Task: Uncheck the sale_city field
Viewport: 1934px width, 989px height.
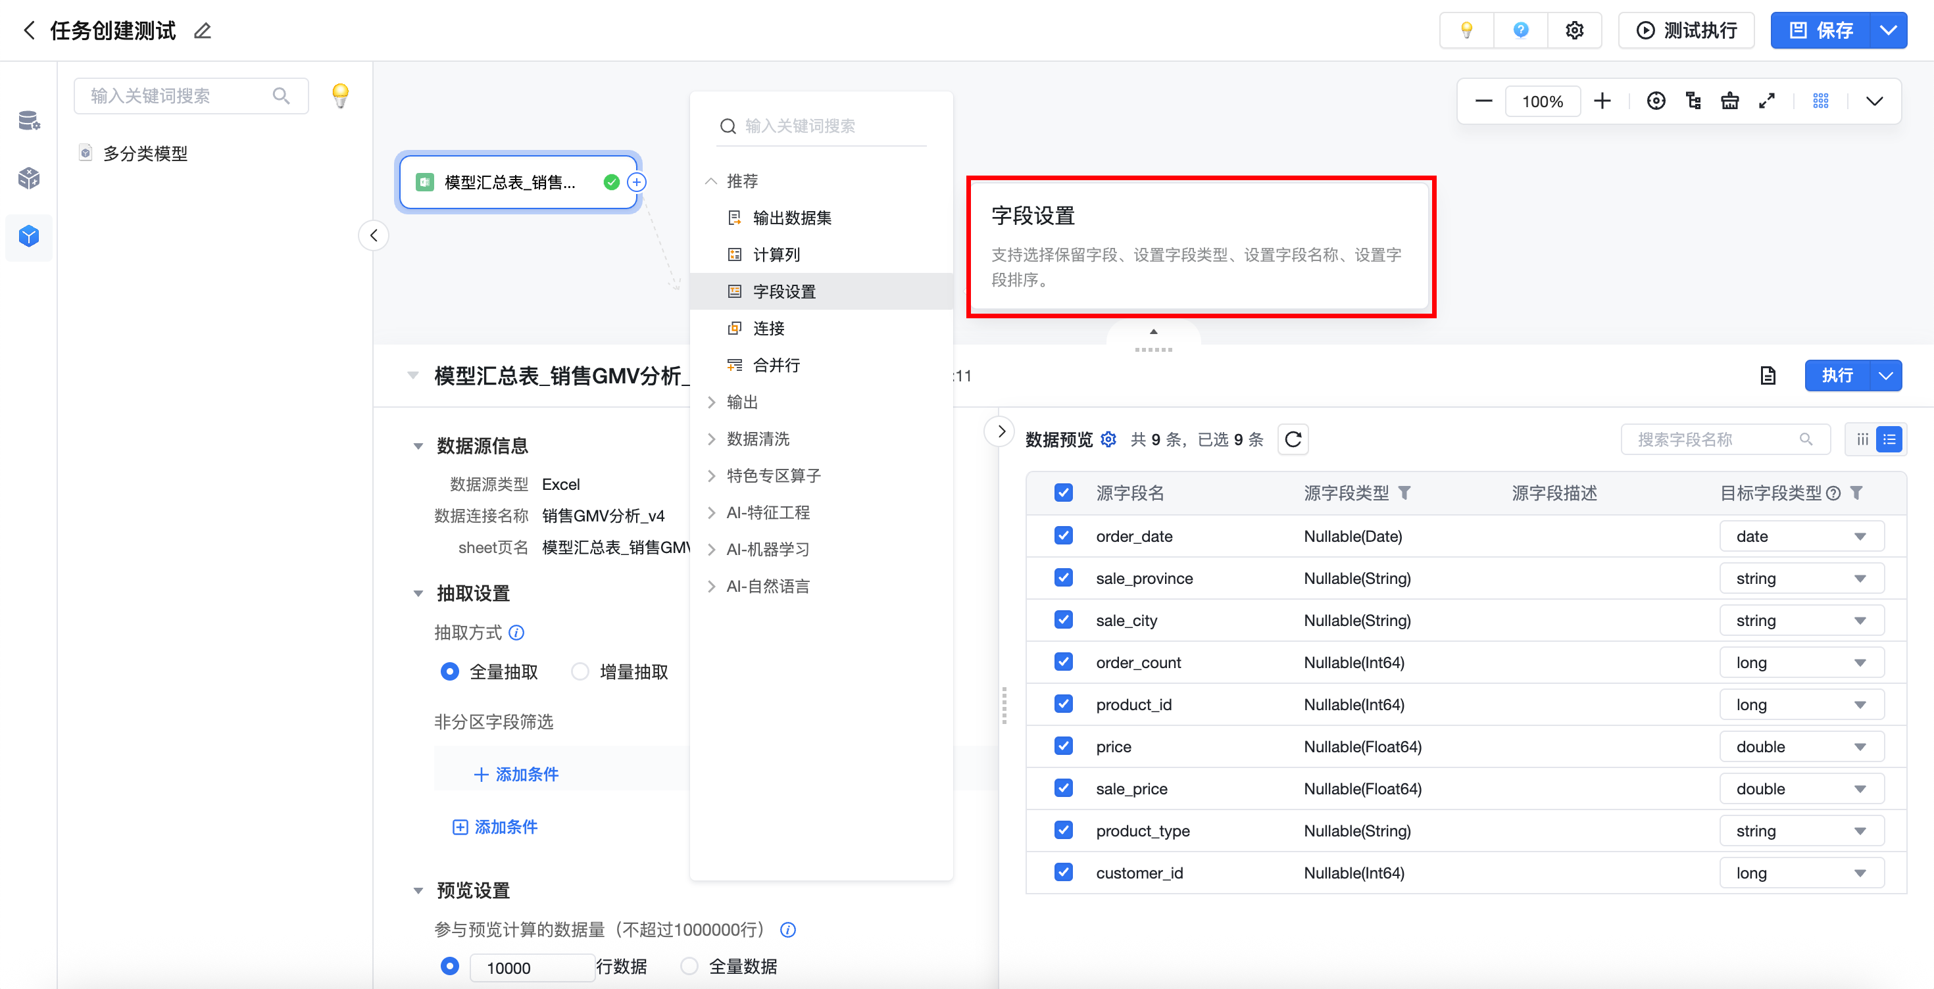Action: (x=1063, y=620)
